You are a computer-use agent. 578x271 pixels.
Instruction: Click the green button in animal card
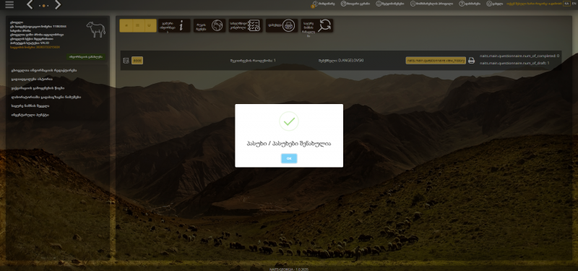click(x=86, y=57)
